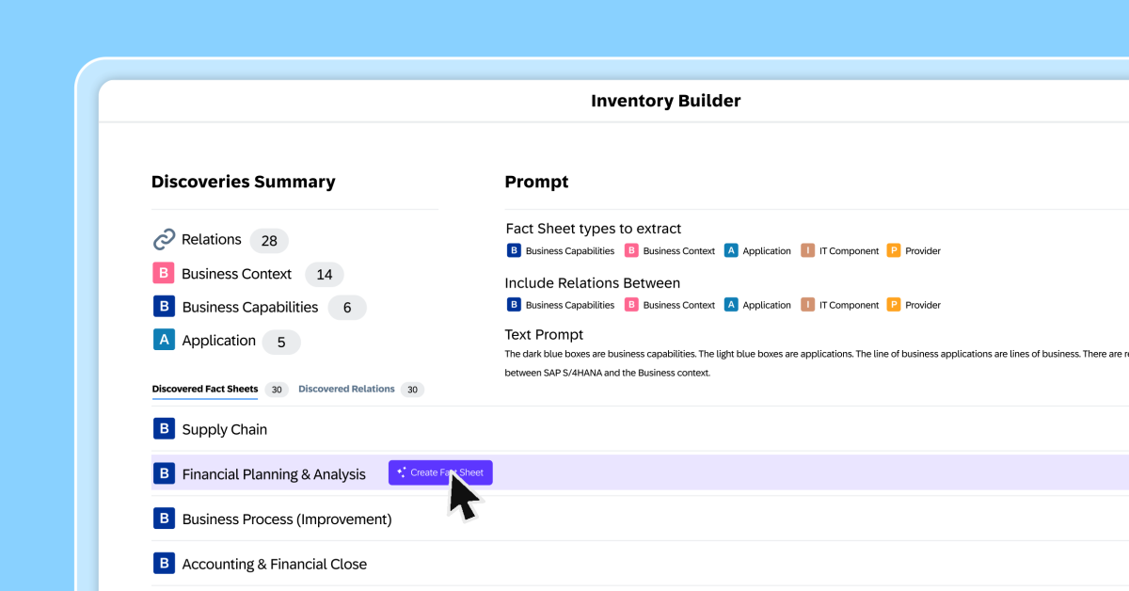
Task: Click the Supply Chain row icon
Action: pyautogui.click(x=164, y=429)
